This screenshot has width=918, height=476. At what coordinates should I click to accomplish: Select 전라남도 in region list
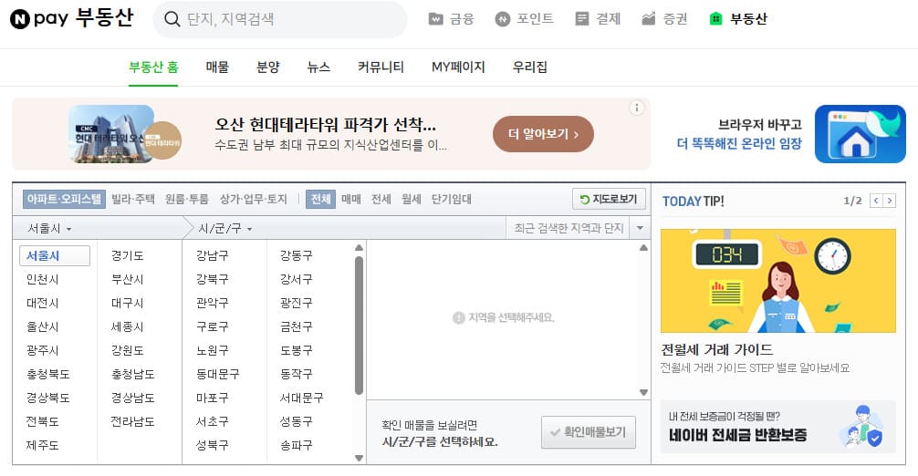click(x=133, y=421)
